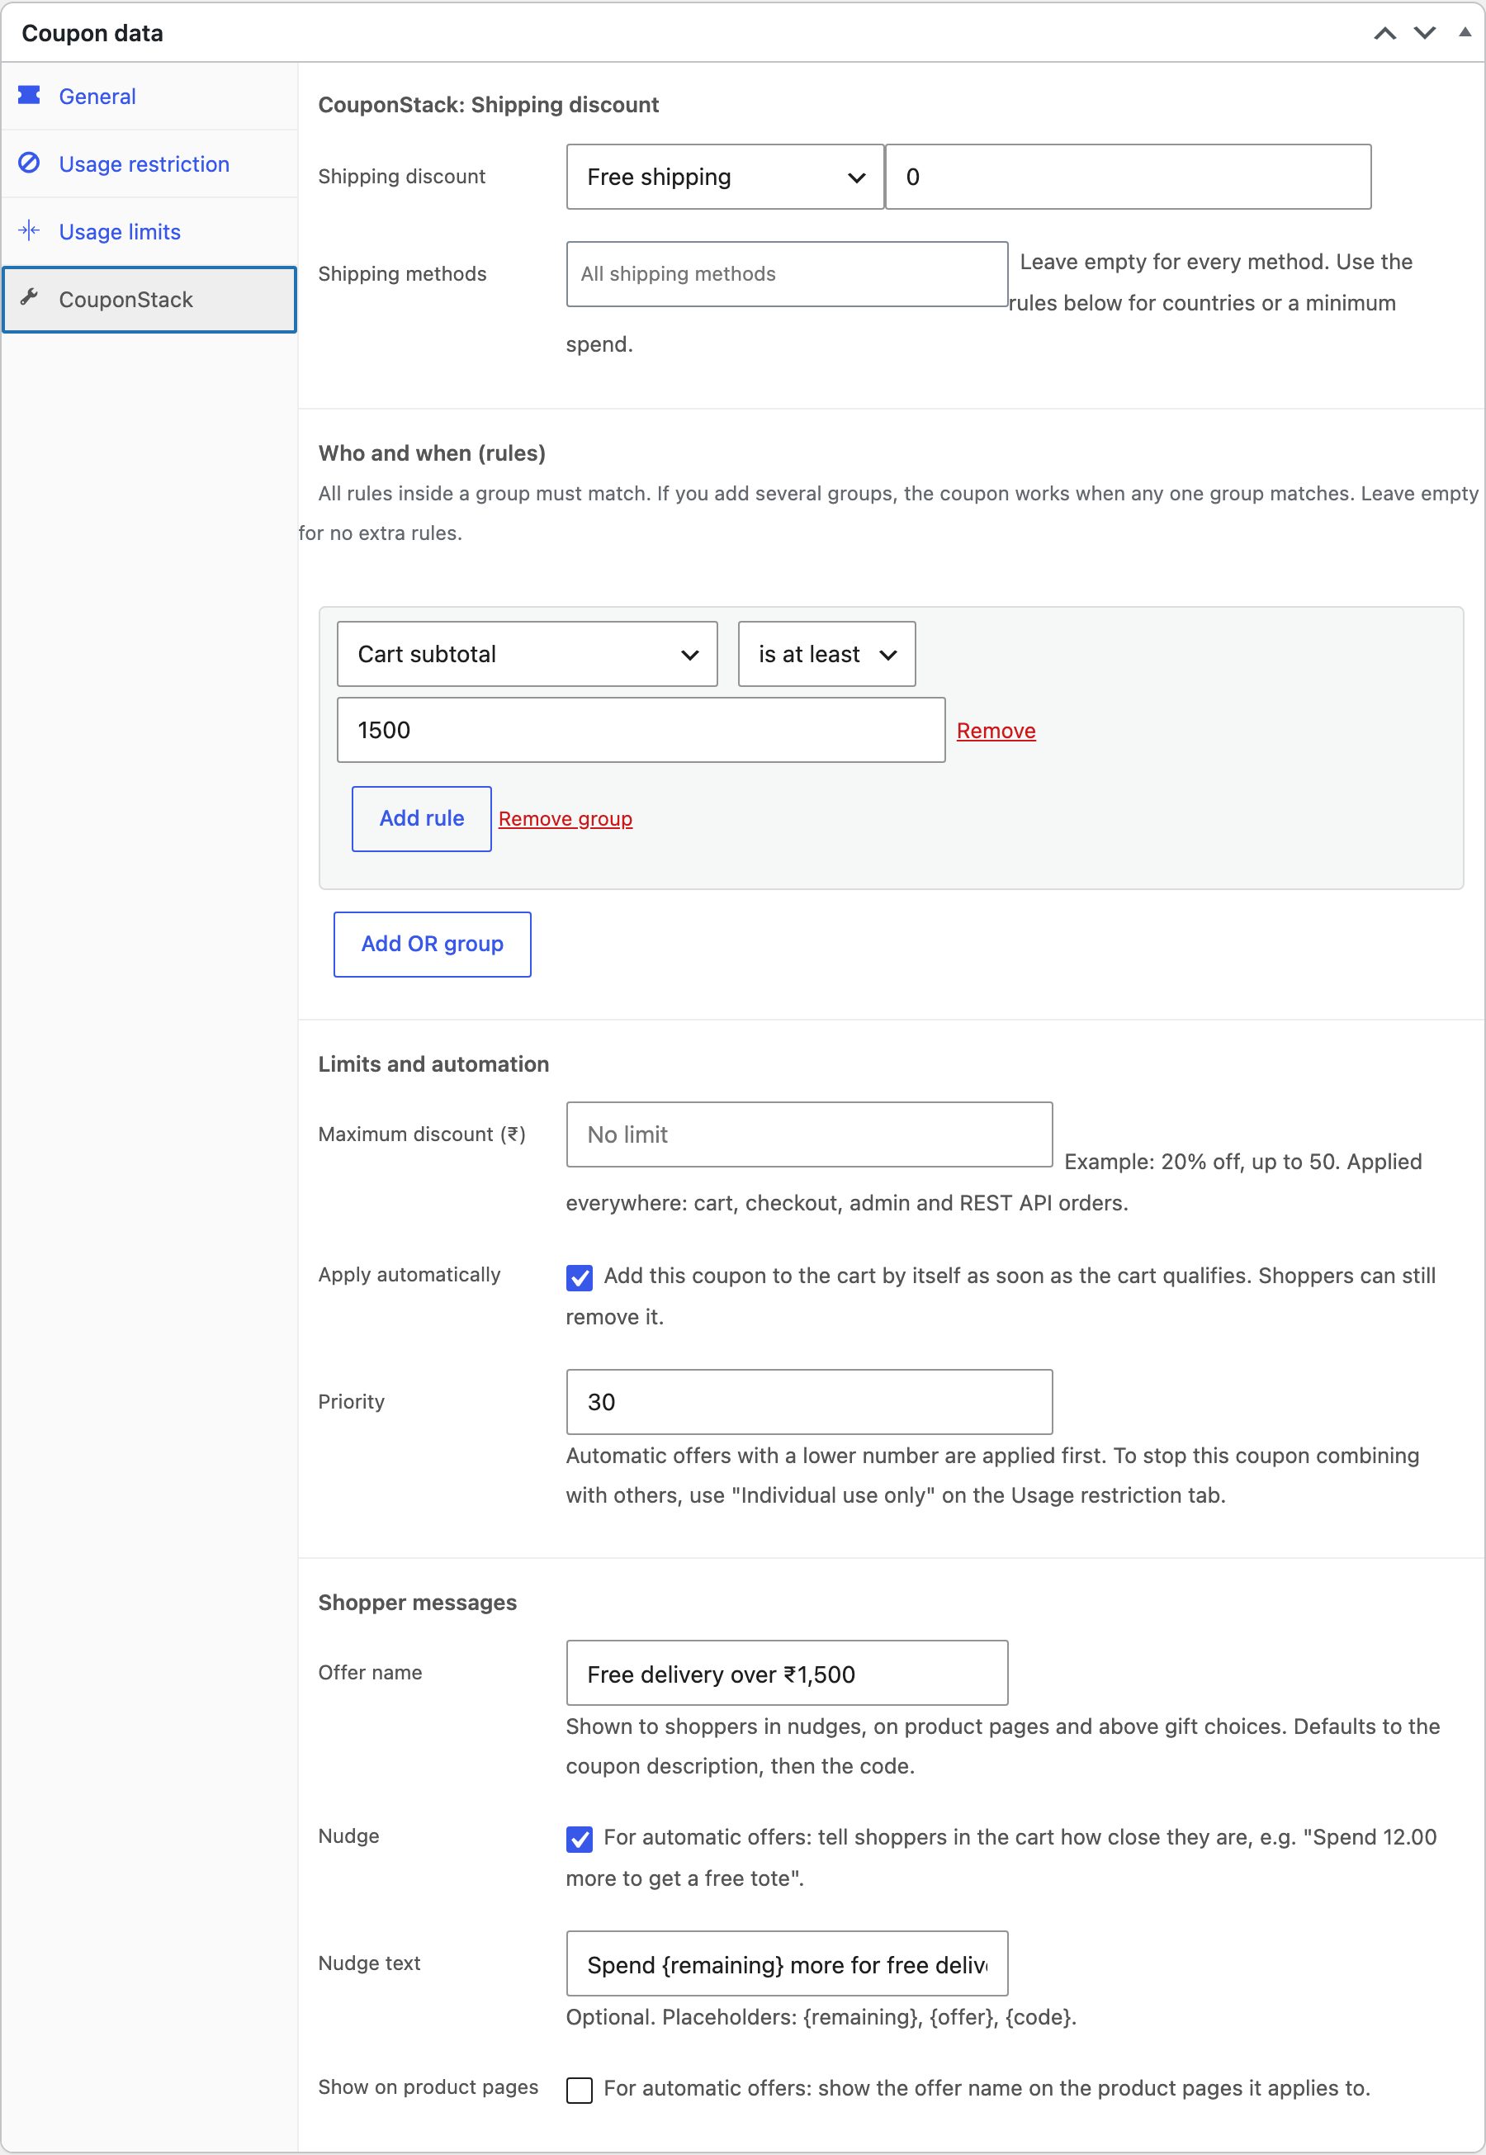Click the Remove group link
The height and width of the screenshot is (2155, 1486).
(x=566, y=820)
